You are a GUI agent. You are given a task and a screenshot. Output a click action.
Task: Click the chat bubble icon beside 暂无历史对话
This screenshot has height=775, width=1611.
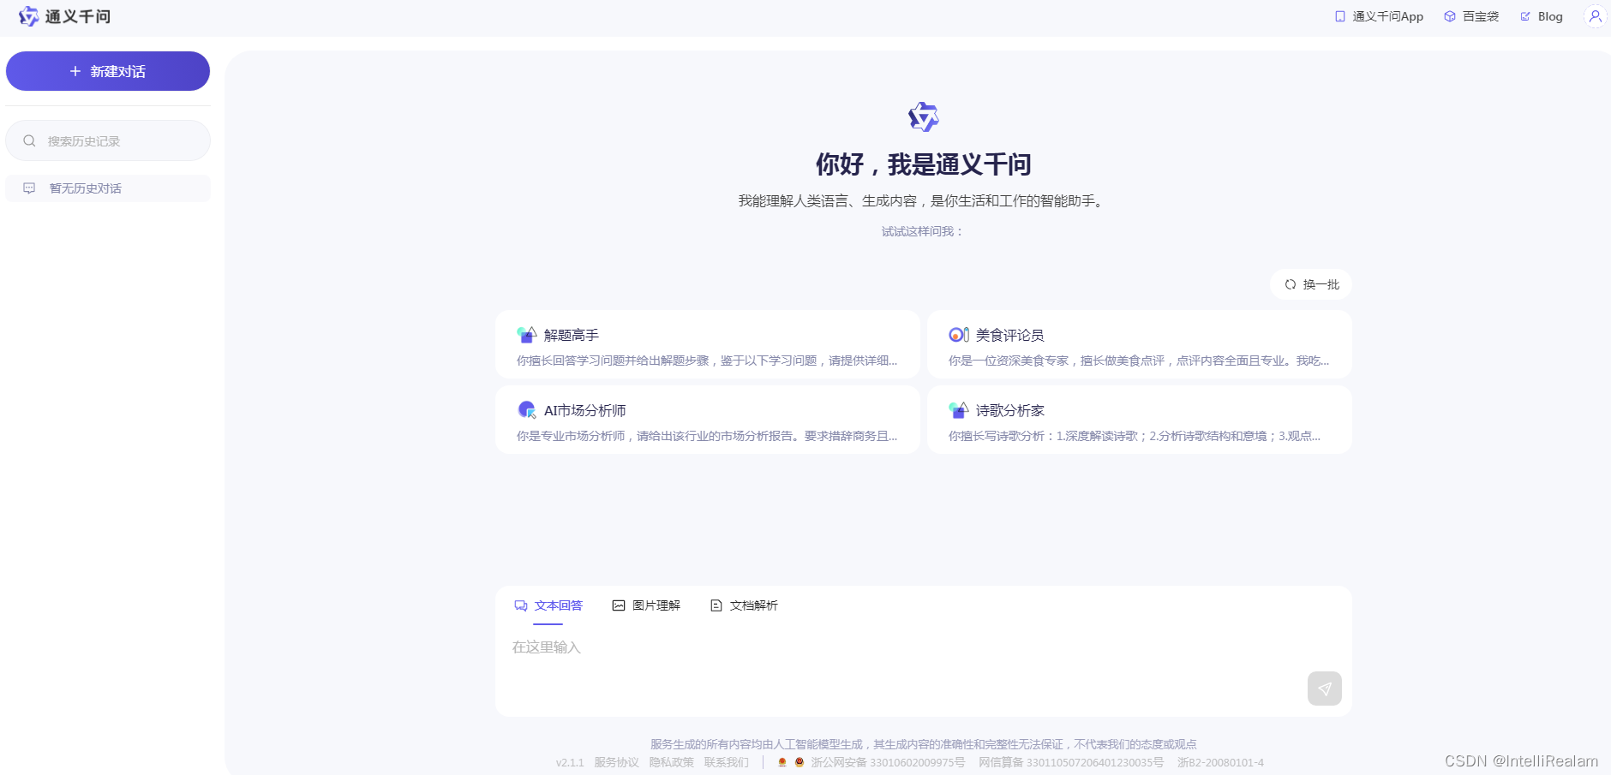29,188
